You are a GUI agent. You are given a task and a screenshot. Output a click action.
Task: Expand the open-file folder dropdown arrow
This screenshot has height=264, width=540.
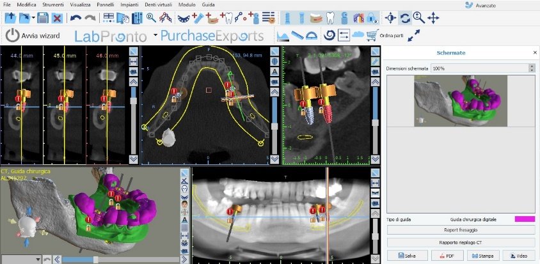pyautogui.click(x=33, y=18)
